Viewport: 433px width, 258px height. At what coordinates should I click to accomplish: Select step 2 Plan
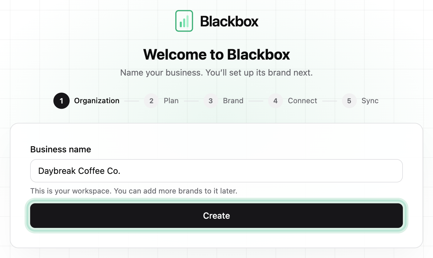pyautogui.click(x=161, y=101)
